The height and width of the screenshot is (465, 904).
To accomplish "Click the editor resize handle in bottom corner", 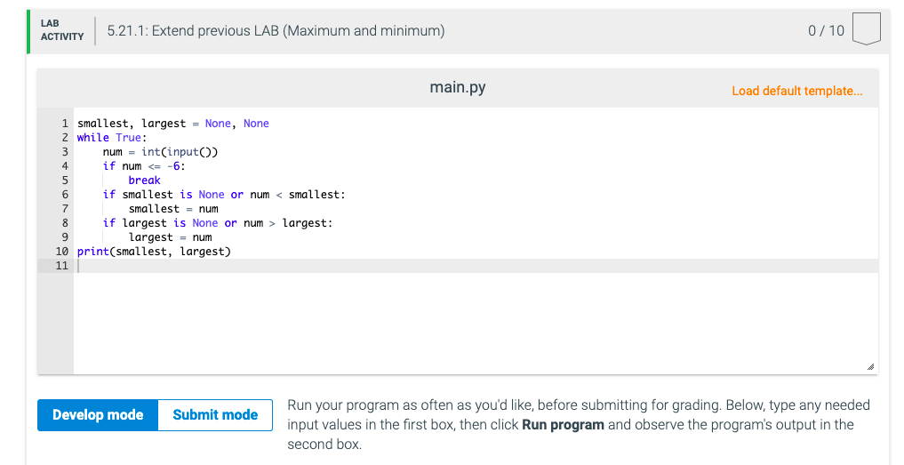I will [870, 367].
